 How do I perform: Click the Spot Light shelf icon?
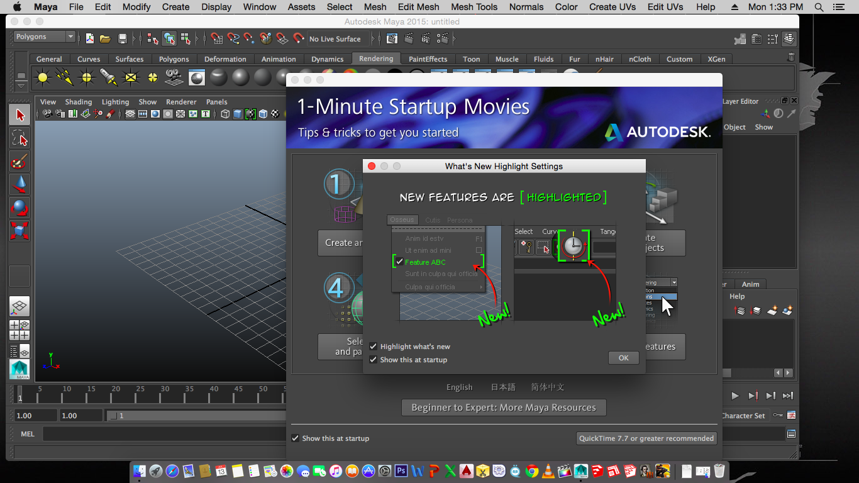coord(108,77)
